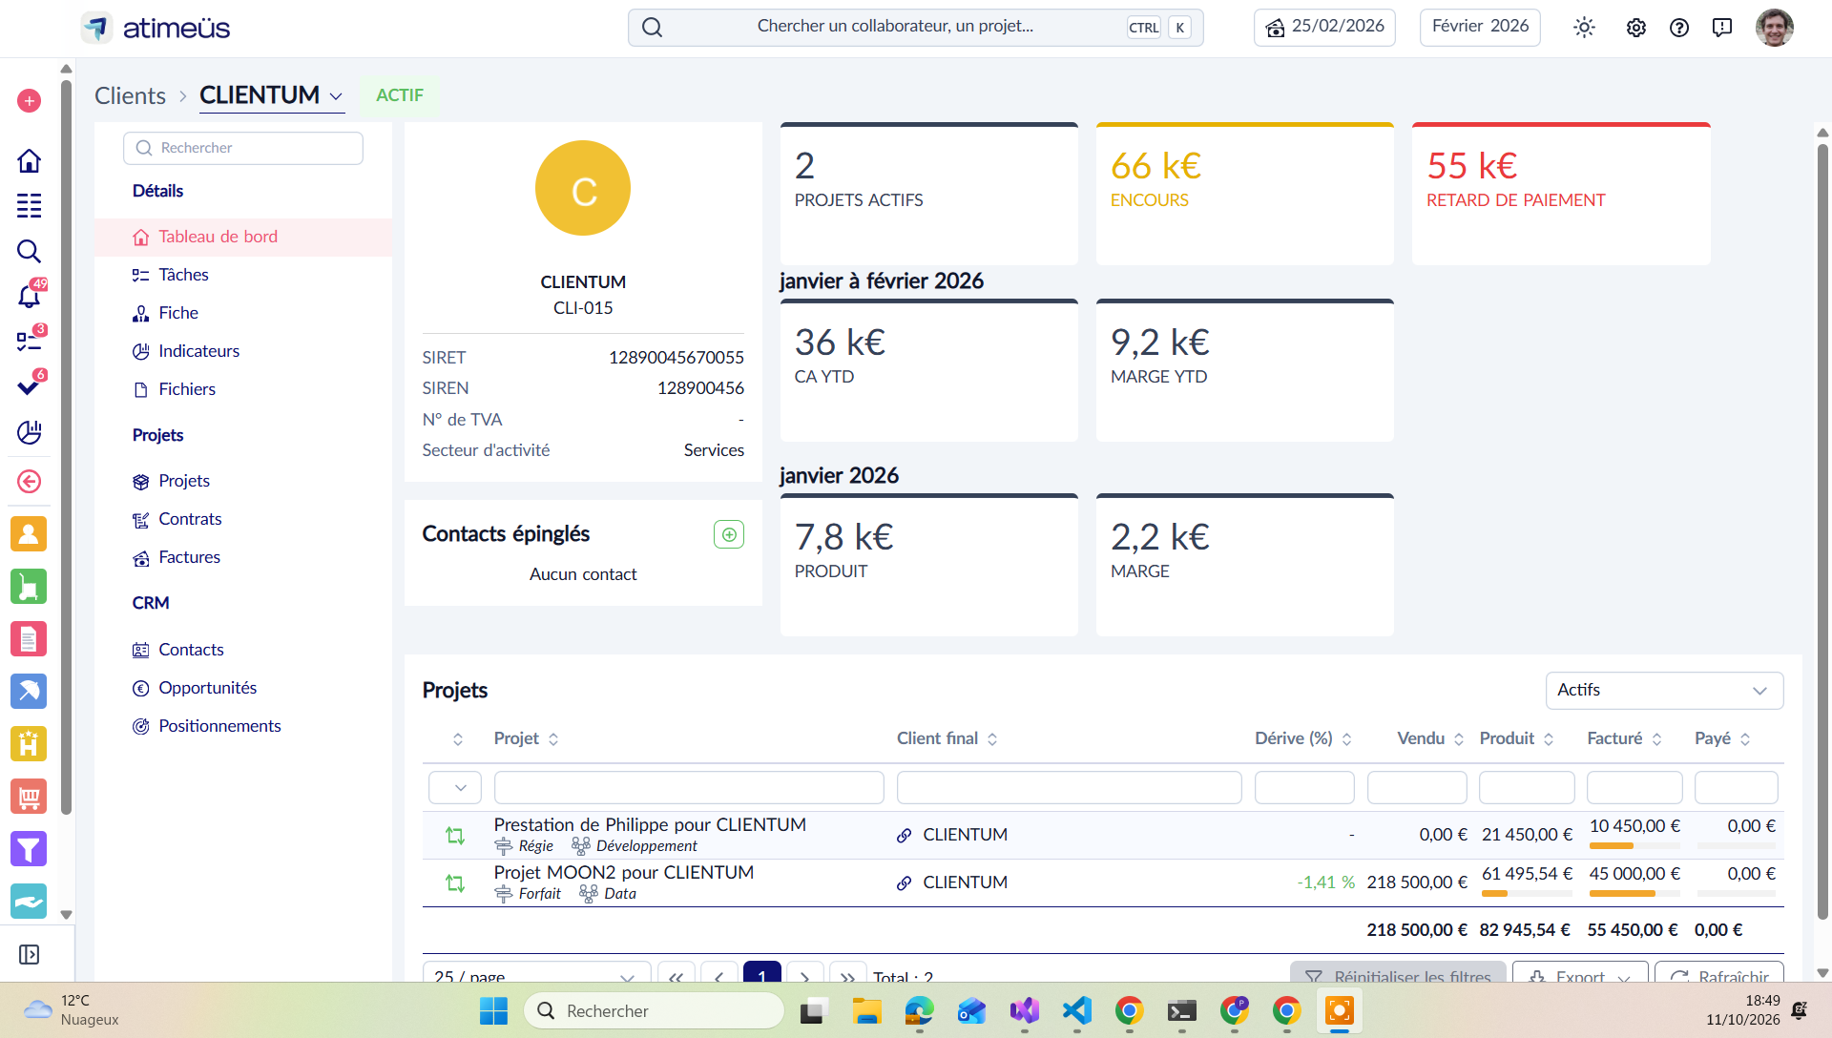The width and height of the screenshot is (1832, 1038).
Task: Open the list view icon in sidebar
Action: click(x=29, y=205)
